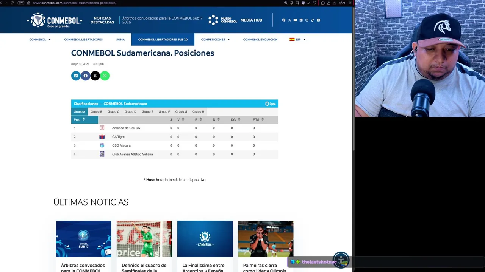Screen dimensions: 485x272
Task: Open SUMA menu item
Action: coord(120,39)
